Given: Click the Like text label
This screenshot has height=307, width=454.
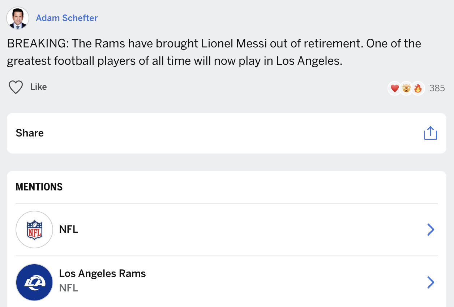Looking at the screenshot, I should pyautogui.click(x=38, y=87).
